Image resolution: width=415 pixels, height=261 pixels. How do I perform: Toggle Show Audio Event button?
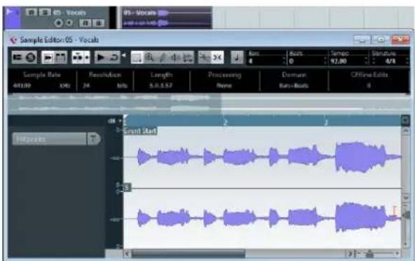coord(48,57)
